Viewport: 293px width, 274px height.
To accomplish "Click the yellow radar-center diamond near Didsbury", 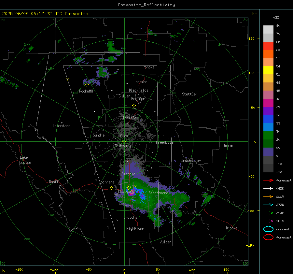I will point(124,142).
